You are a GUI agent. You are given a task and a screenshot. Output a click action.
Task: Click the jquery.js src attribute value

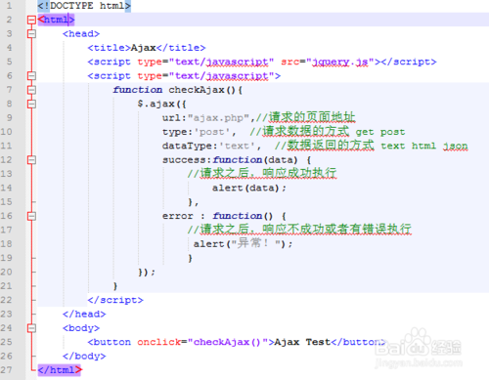point(340,62)
